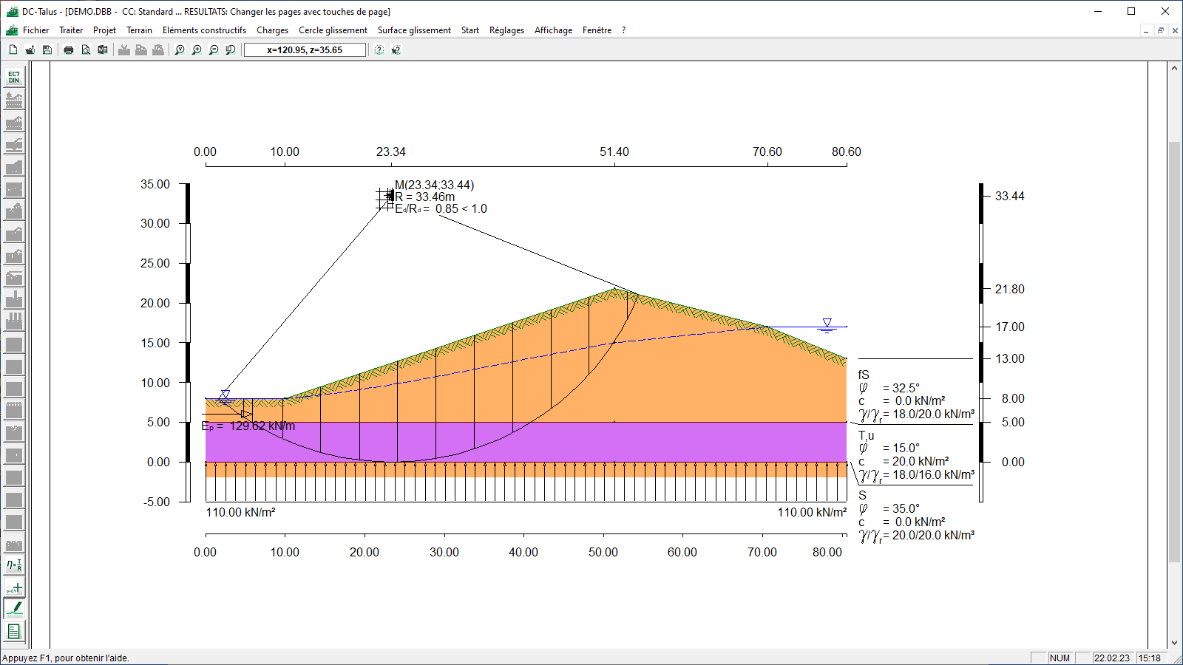Click the green pen graphic results icon
1183x665 pixels.
tap(14, 609)
